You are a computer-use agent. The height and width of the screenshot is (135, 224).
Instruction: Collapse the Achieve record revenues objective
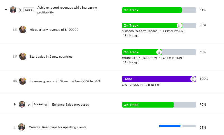click(x=6, y=10)
